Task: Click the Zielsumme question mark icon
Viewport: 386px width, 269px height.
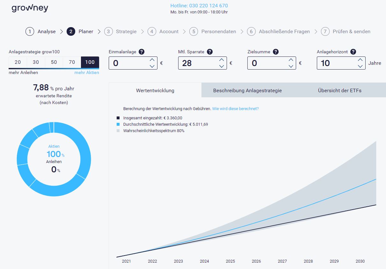Action: pyautogui.click(x=276, y=52)
